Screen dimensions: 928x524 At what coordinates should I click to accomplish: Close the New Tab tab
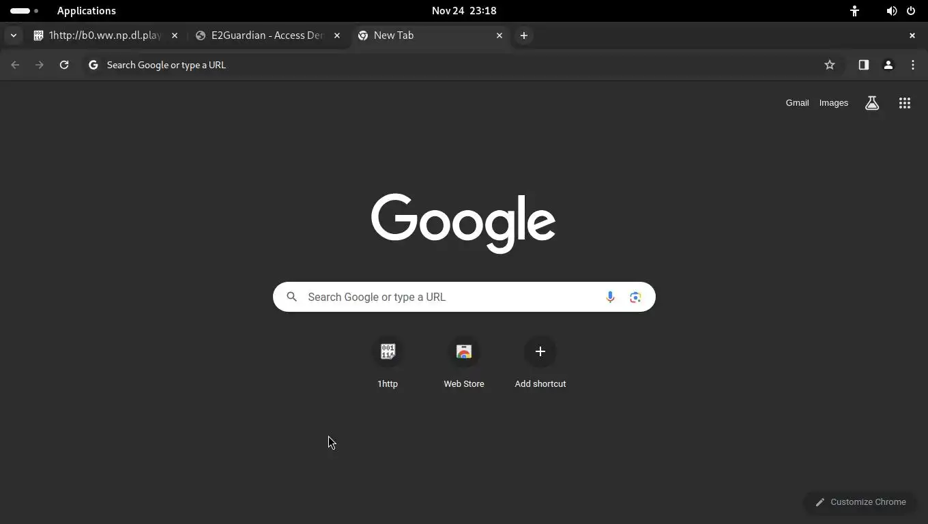click(499, 35)
